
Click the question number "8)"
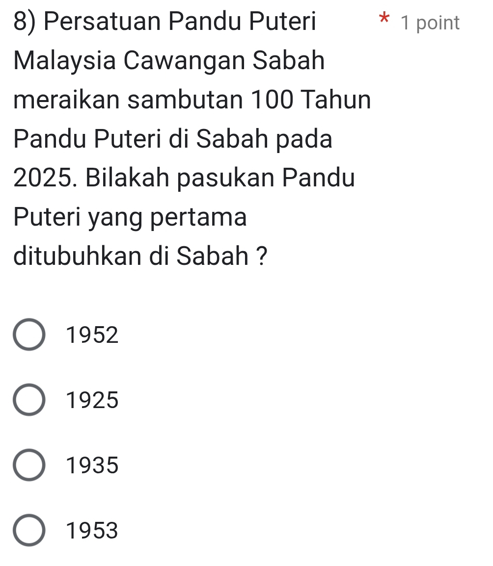point(27,23)
